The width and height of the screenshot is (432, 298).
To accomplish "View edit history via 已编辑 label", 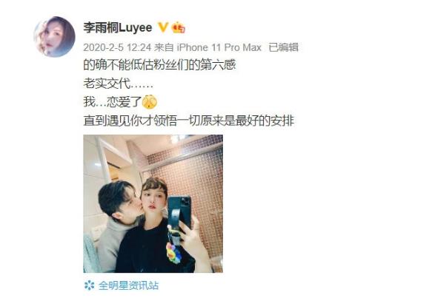I will pyautogui.click(x=284, y=47).
